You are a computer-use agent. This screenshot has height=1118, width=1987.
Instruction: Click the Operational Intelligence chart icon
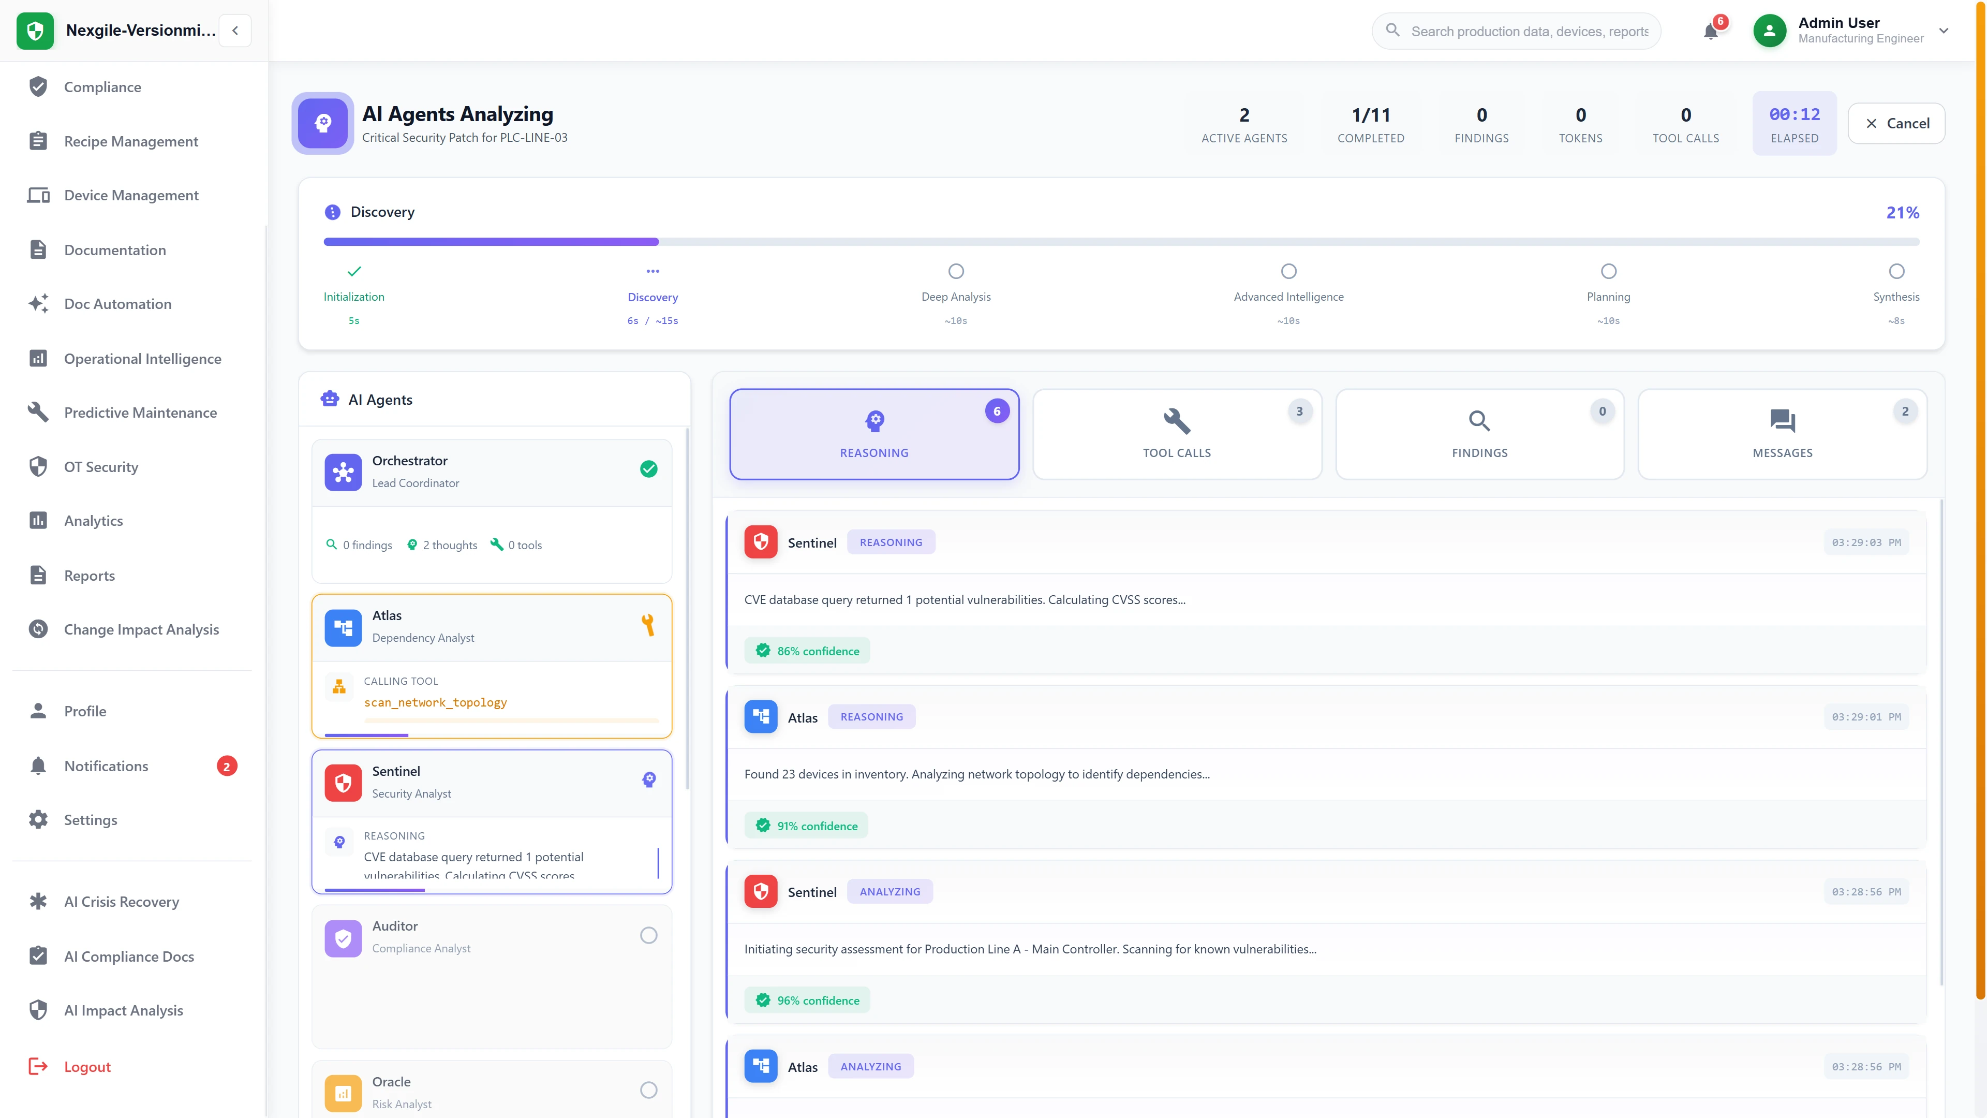coord(39,358)
